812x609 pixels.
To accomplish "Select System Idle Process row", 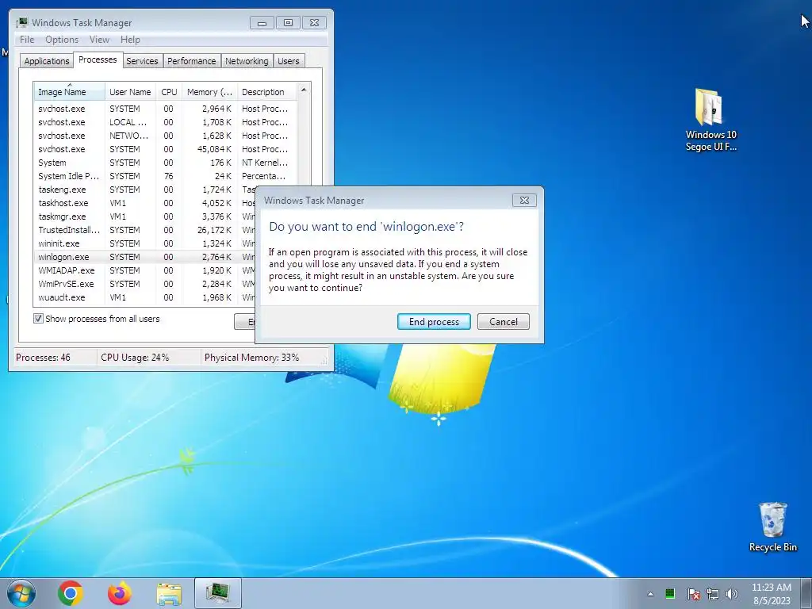I will point(166,176).
